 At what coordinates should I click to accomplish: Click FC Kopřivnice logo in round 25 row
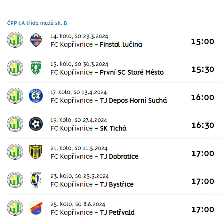(15, 208)
